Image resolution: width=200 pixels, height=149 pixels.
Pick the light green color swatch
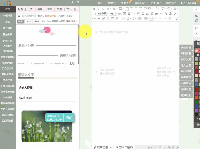[197, 63]
